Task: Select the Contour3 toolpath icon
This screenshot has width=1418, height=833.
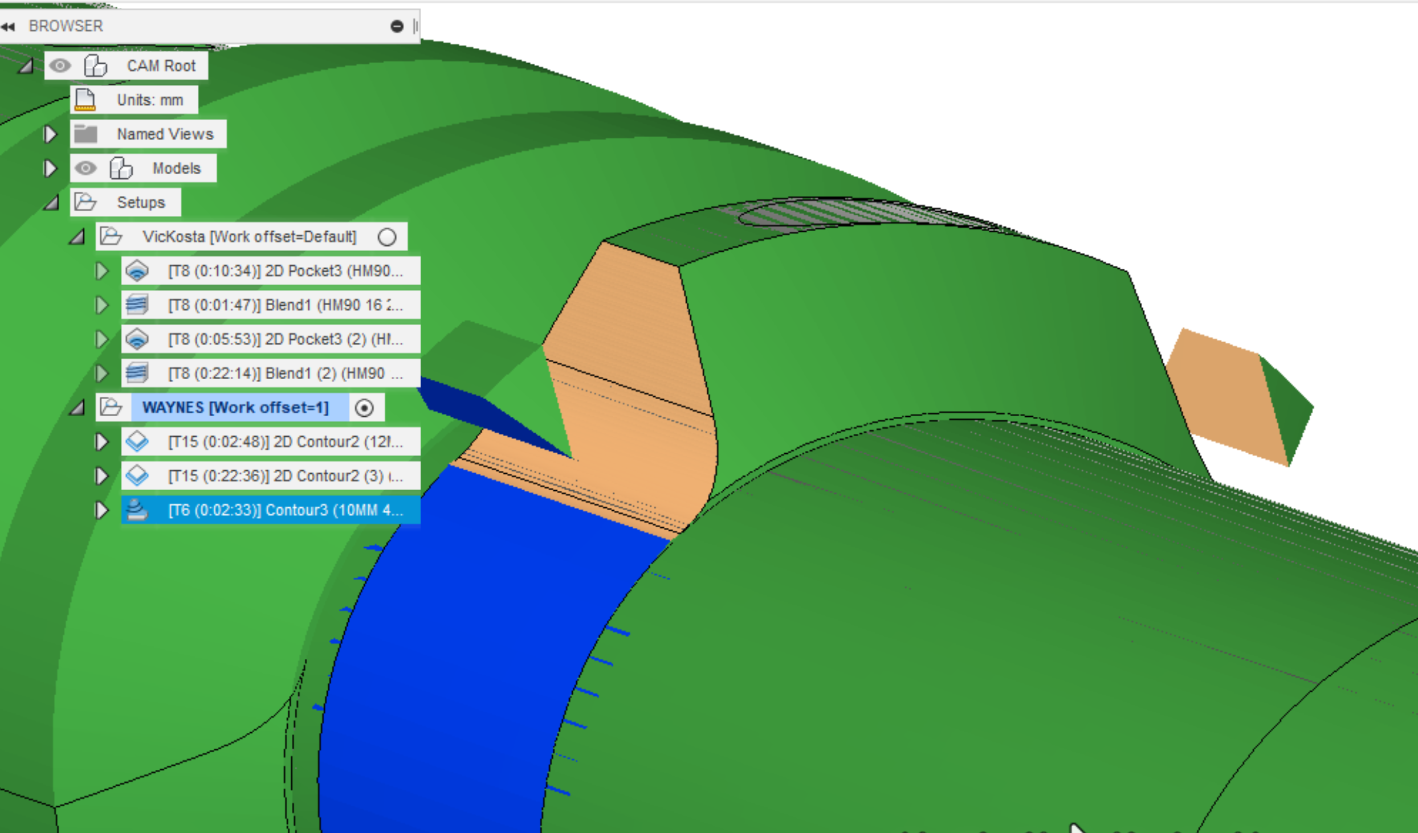Action: pos(138,510)
